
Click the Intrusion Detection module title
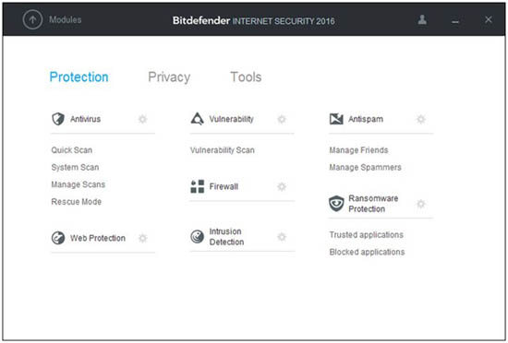[226, 237]
